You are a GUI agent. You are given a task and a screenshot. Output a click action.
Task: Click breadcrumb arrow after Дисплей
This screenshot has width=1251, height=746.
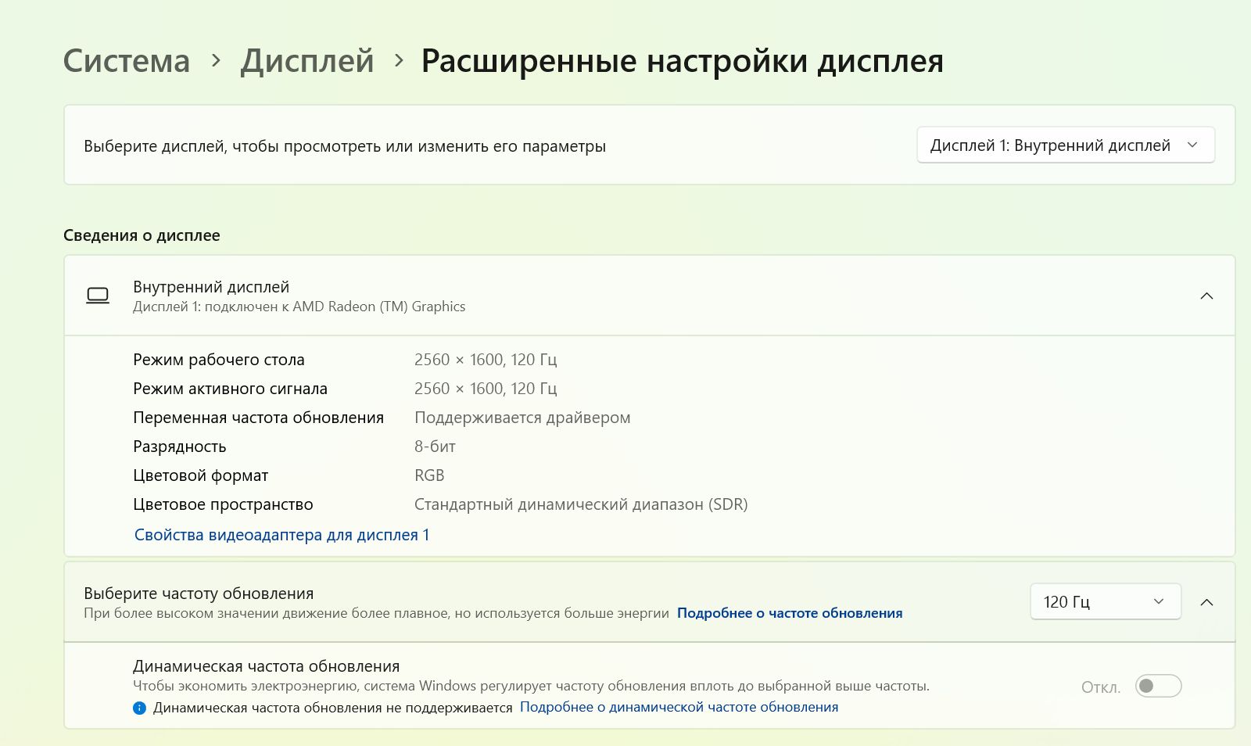[x=399, y=60]
